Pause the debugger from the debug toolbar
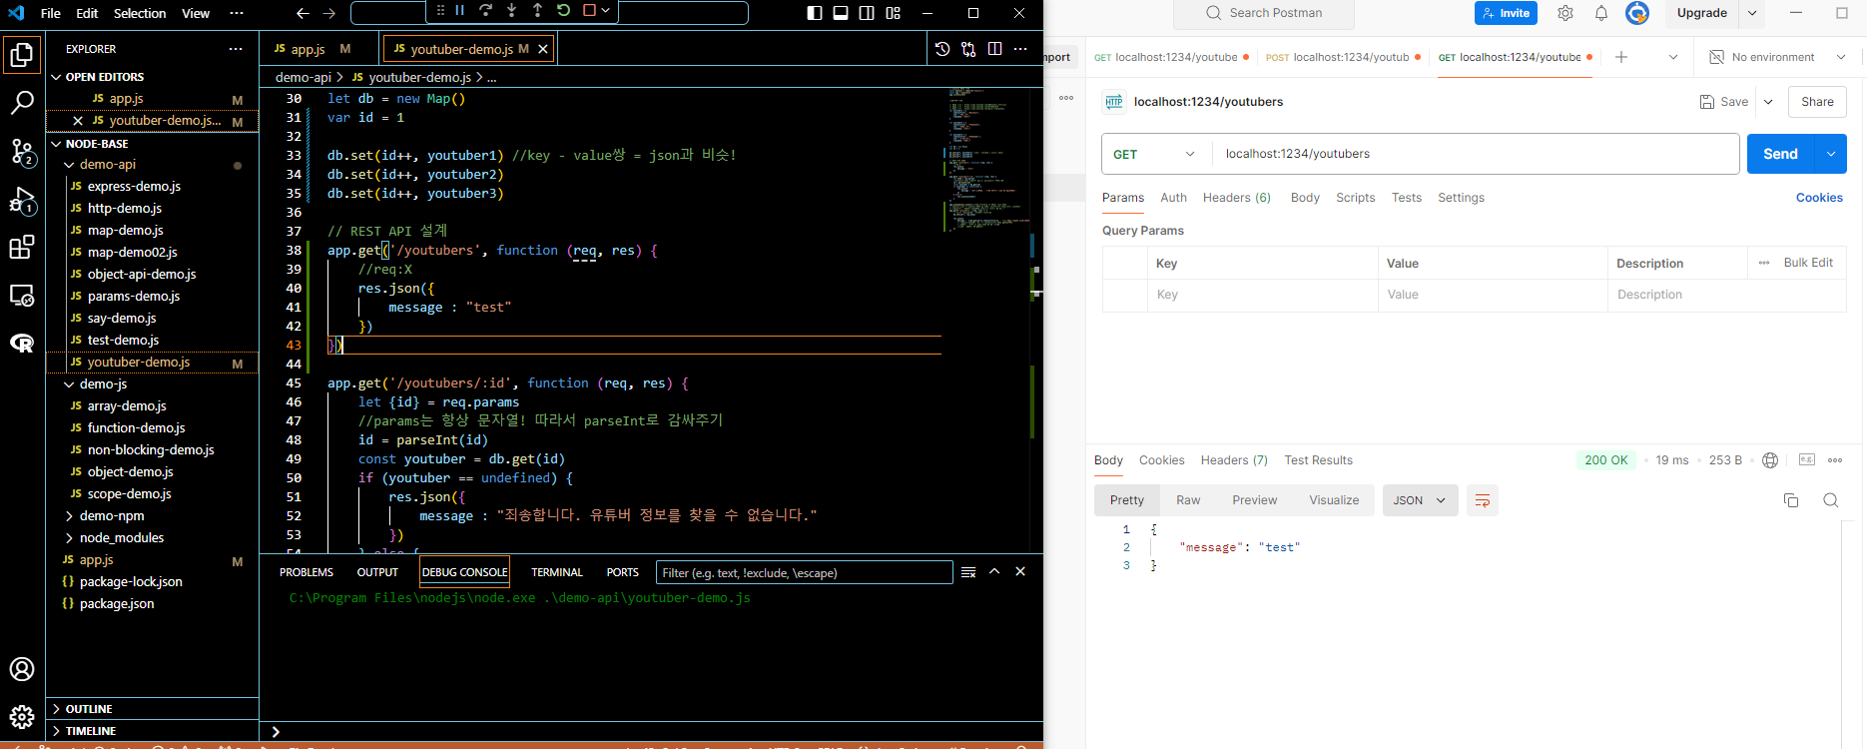Screen dimensions: 1867x749 pyautogui.click(x=460, y=10)
